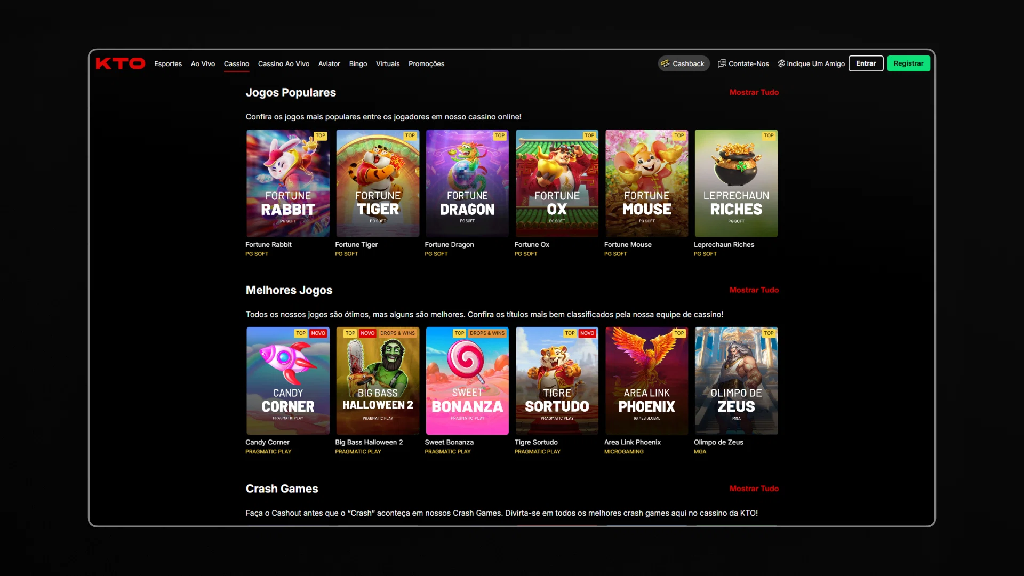The height and width of the screenshot is (576, 1024).
Task: Select the Leprechaun Riches game tile
Action: (x=736, y=183)
